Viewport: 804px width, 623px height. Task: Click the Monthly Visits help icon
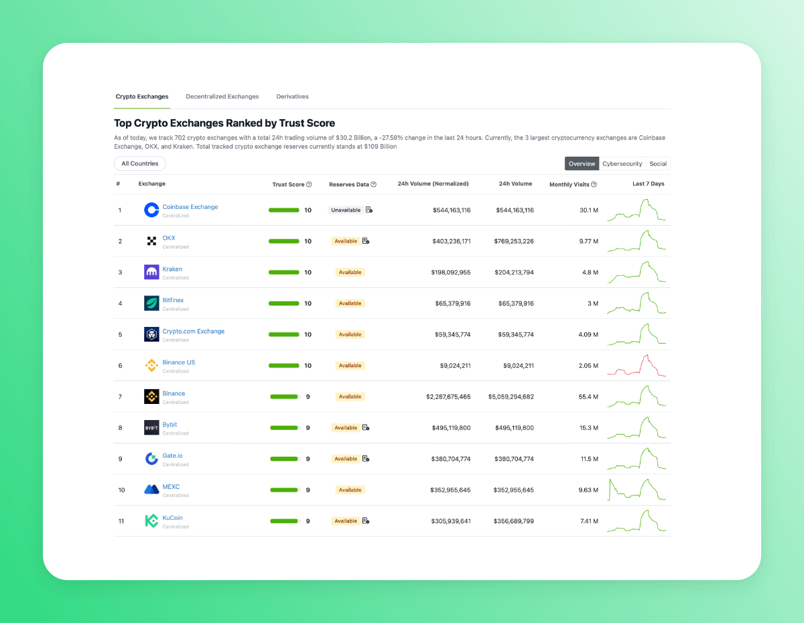pyautogui.click(x=594, y=184)
